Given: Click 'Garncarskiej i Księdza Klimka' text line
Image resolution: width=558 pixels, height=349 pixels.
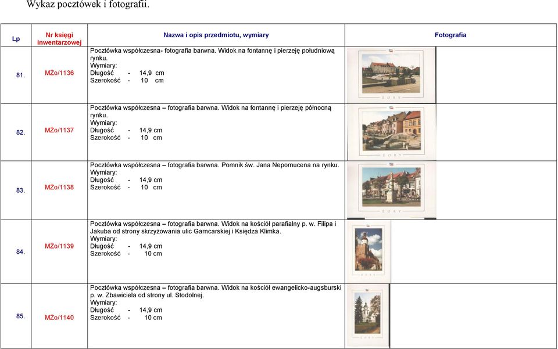Looking at the screenshot, I should click(185, 231).
